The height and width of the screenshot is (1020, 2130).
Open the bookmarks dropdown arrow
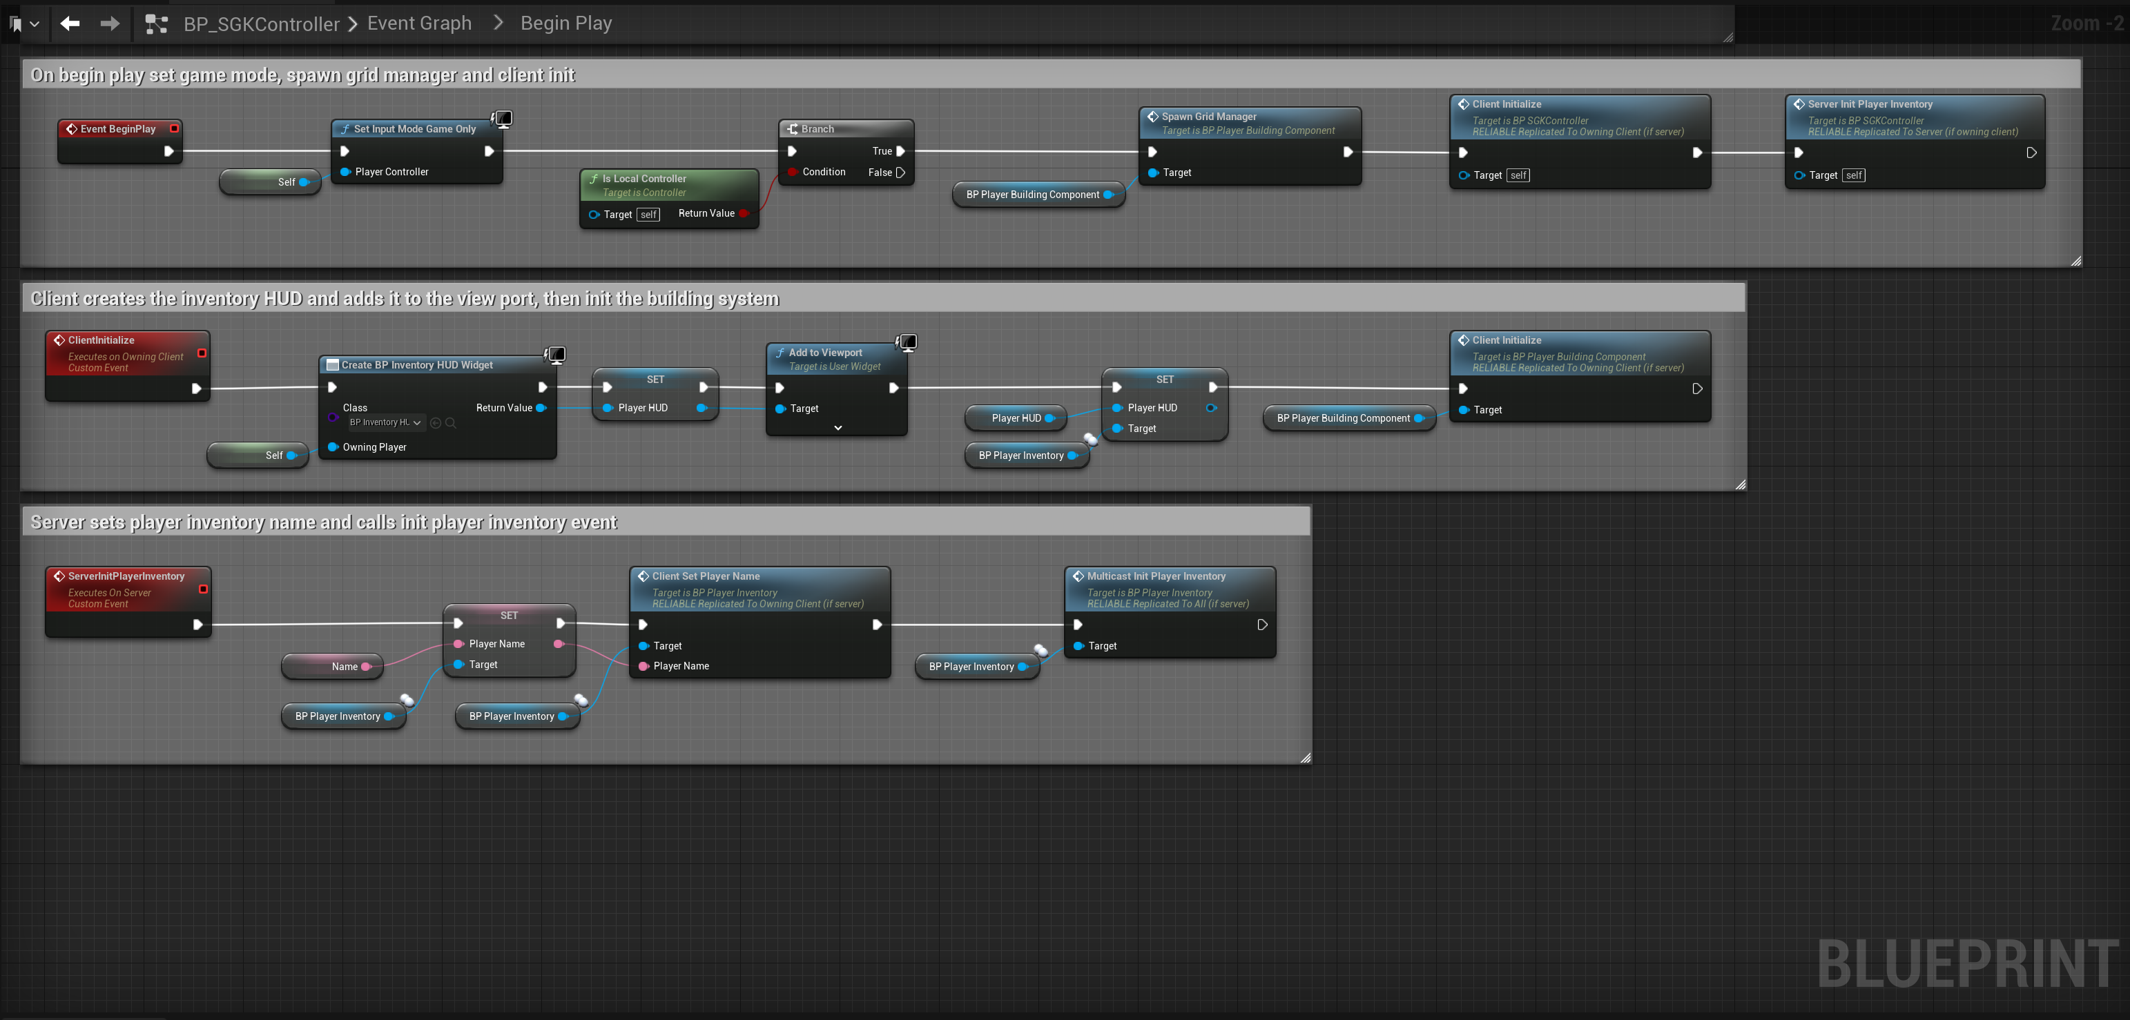(x=35, y=24)
